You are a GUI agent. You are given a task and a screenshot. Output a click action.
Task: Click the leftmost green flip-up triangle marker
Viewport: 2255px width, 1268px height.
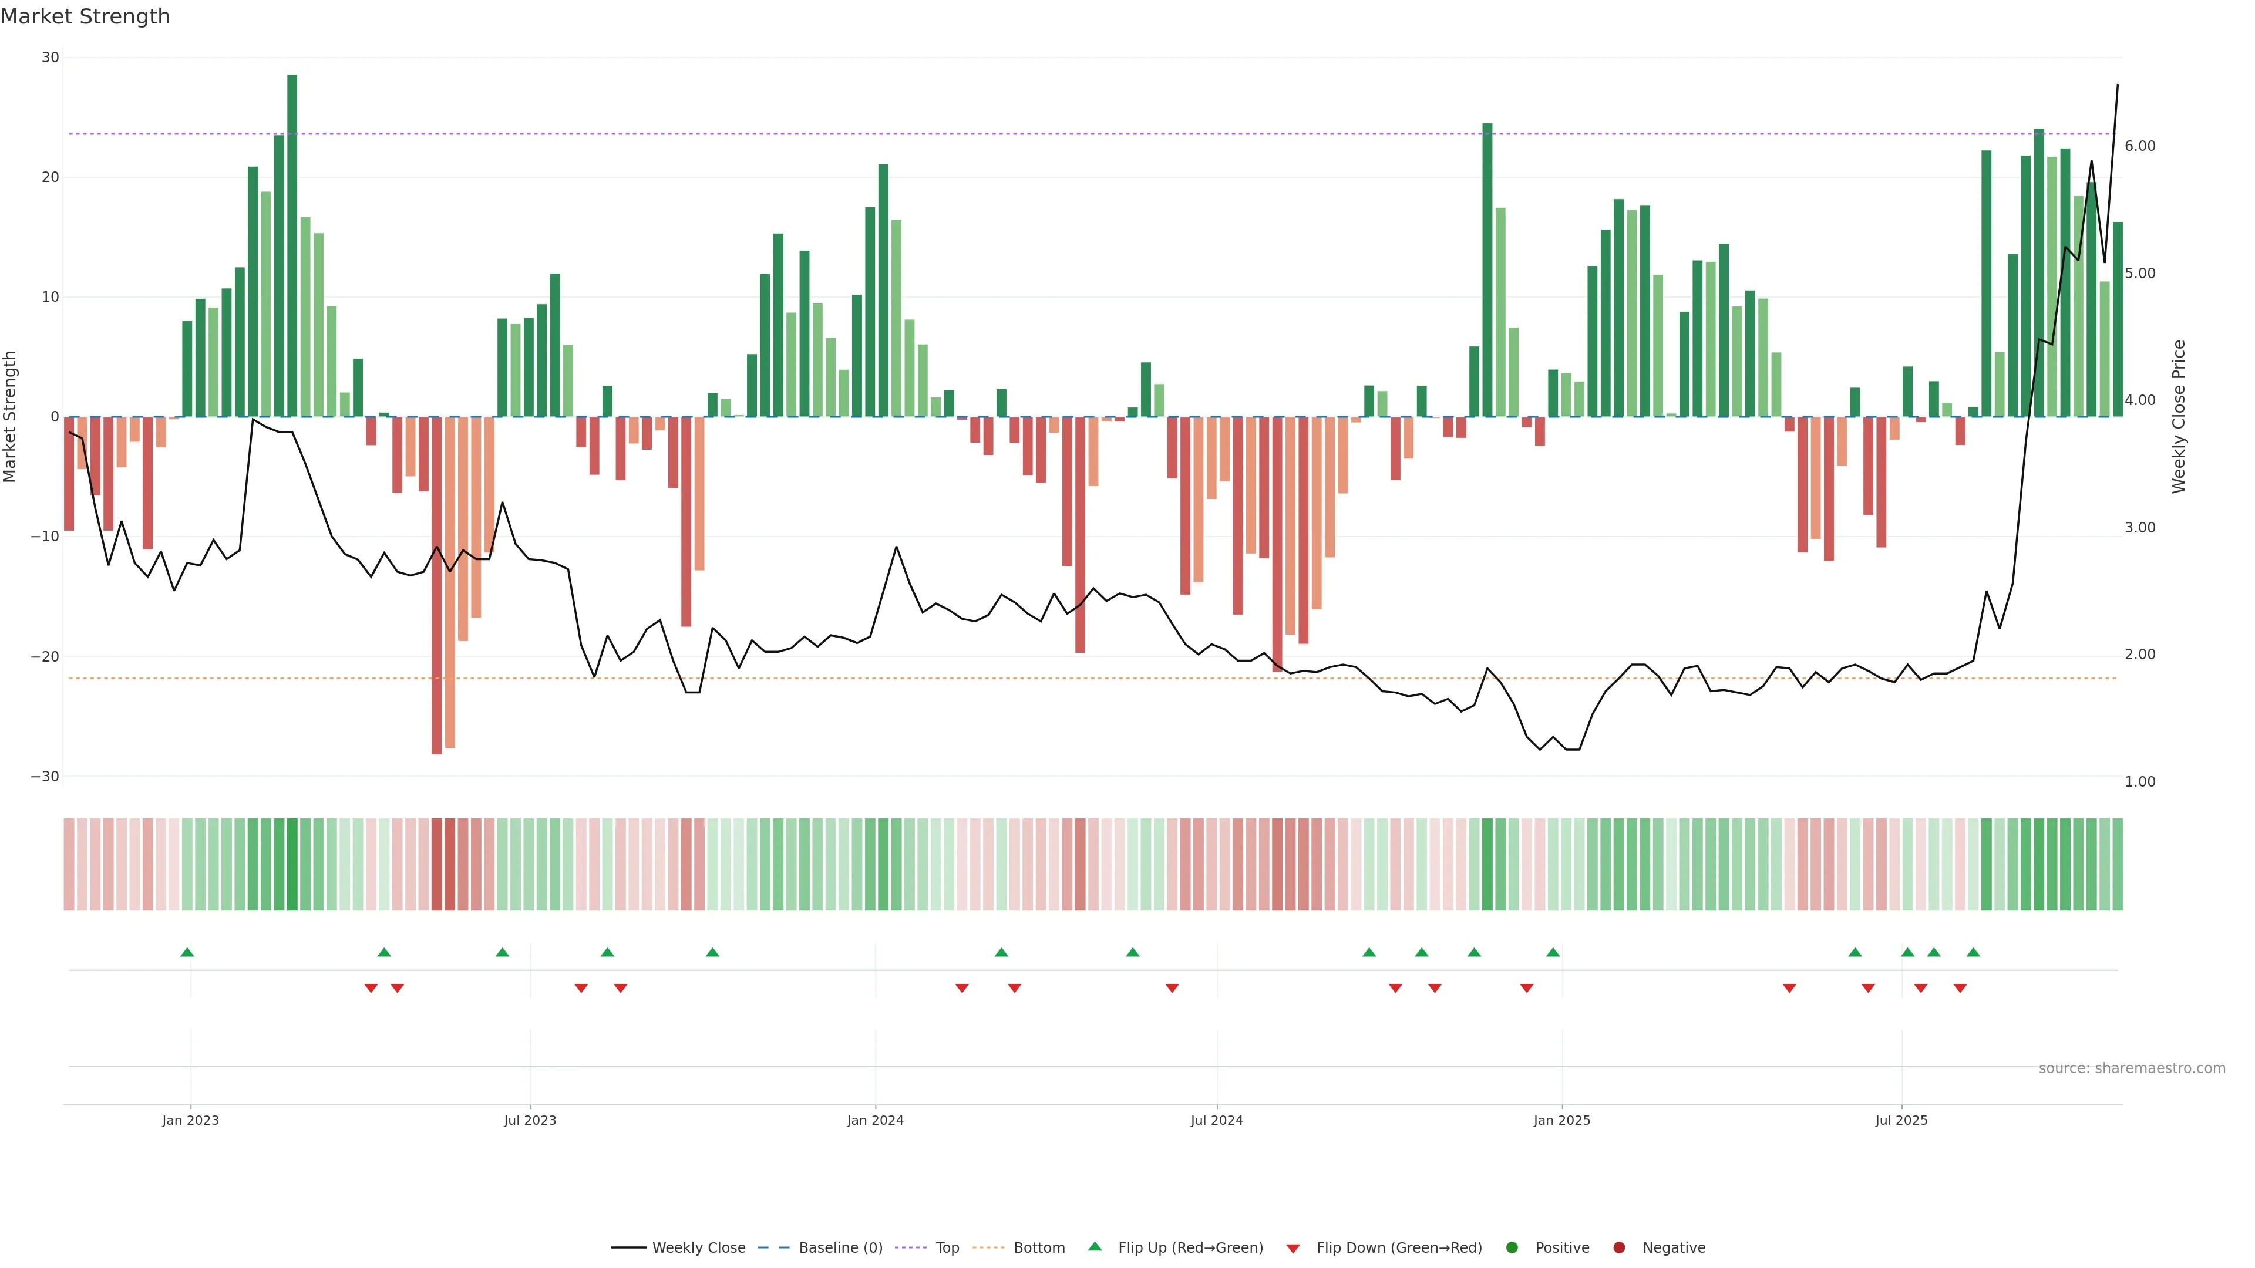point(187,952)
